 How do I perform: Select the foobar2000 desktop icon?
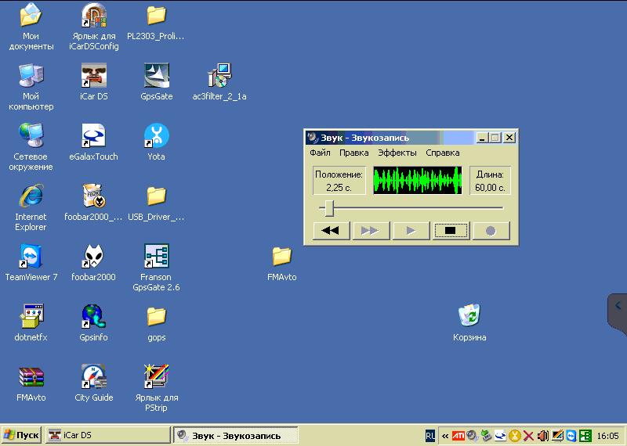93,257
